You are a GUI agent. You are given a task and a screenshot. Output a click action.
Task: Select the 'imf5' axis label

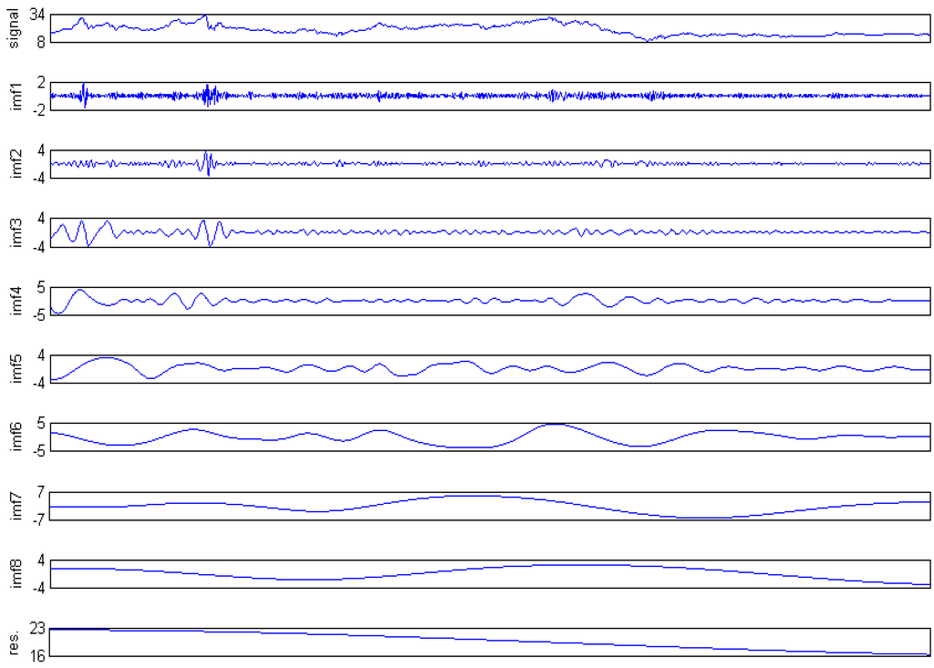click(x=16, y=369)
